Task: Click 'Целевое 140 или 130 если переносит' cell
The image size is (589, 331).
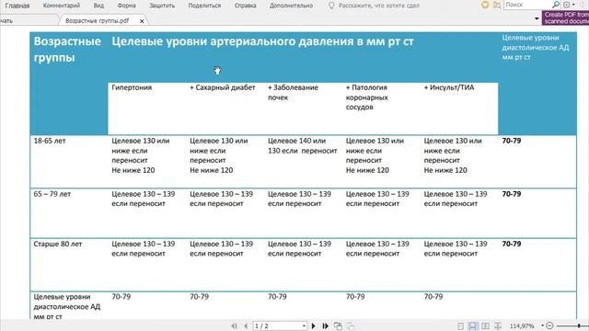Action: click(x=303, y=145)
